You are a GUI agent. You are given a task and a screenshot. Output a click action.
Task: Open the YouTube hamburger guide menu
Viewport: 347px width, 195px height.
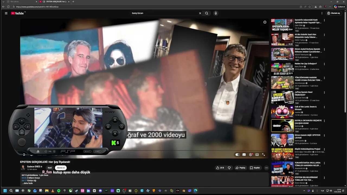pyautogui.click(x=6, y=13)
